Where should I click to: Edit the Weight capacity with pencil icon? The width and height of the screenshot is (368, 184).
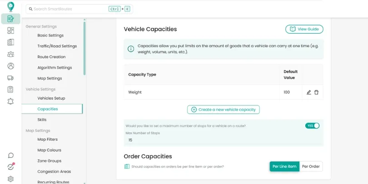coord(308,92)
